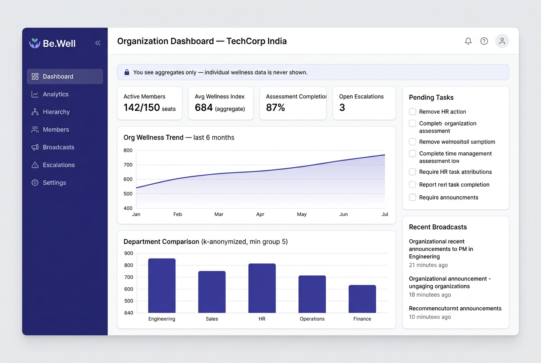Check the third pending task checkbox
Screen dimensions: 541x363
coord(413,142)
